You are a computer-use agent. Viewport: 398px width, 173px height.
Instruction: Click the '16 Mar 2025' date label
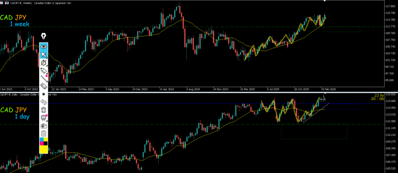point(248,90)
